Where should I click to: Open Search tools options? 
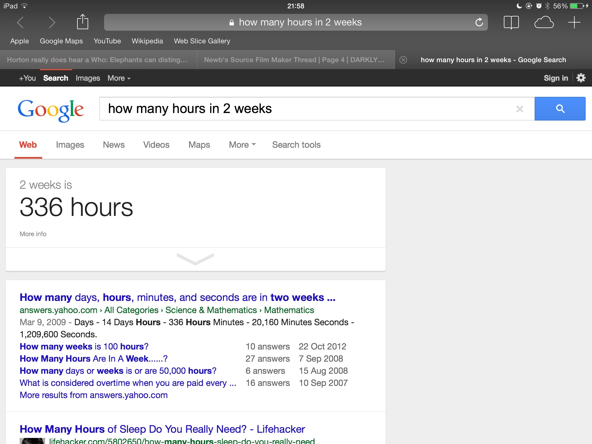pyautogui.click(x=296, y=145)
